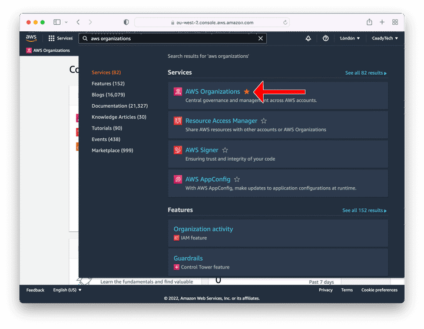The image size is (424, 329).
Task: Click the Resource Access Manager service icon
Action: [178, 121]
